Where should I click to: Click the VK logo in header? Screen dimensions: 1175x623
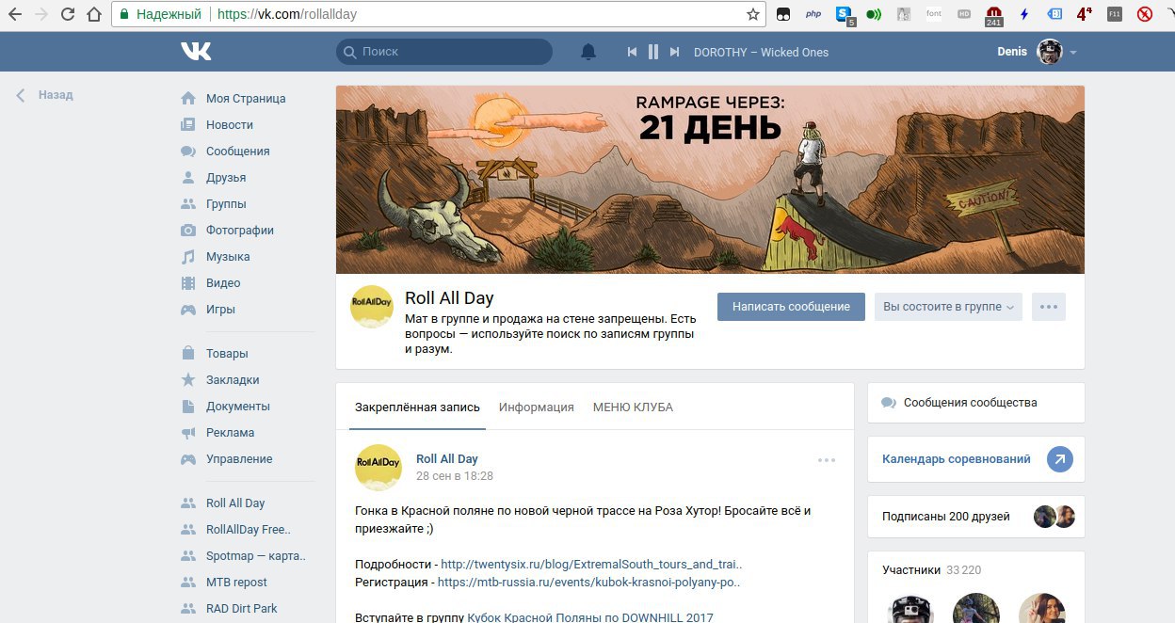pyautogui.click(x=196, y=52)
